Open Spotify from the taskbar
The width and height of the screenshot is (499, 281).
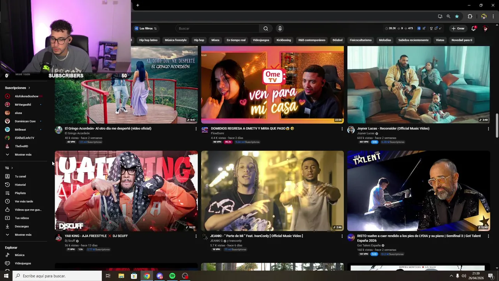tap(172, 276)
